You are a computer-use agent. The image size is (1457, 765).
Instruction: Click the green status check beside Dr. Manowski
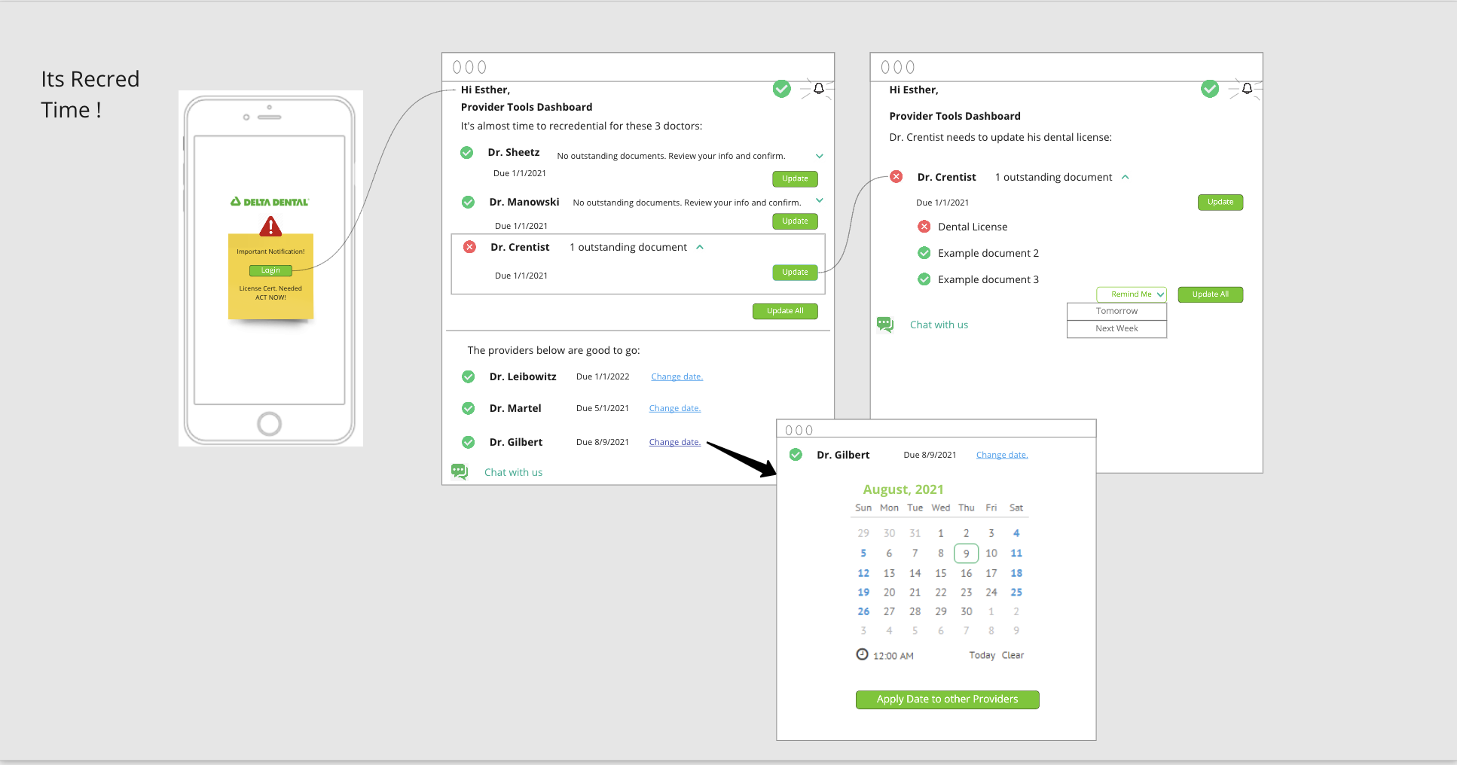pos(468,202)
